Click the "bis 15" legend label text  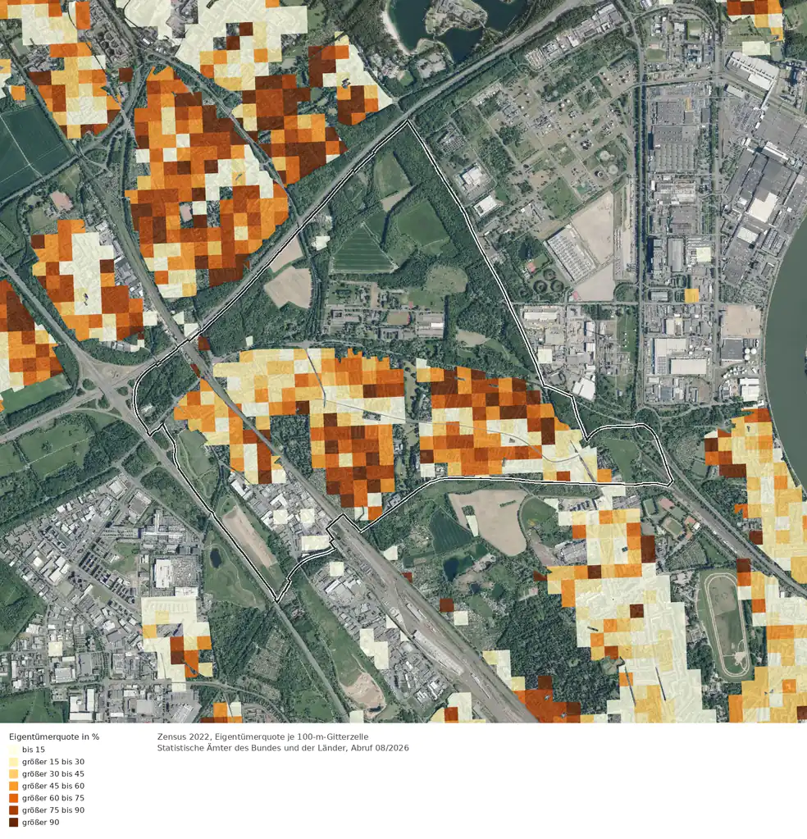34,750
